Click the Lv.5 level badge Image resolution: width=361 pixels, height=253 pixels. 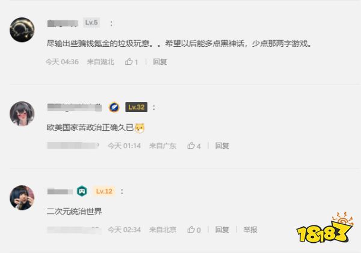point(91,22)
